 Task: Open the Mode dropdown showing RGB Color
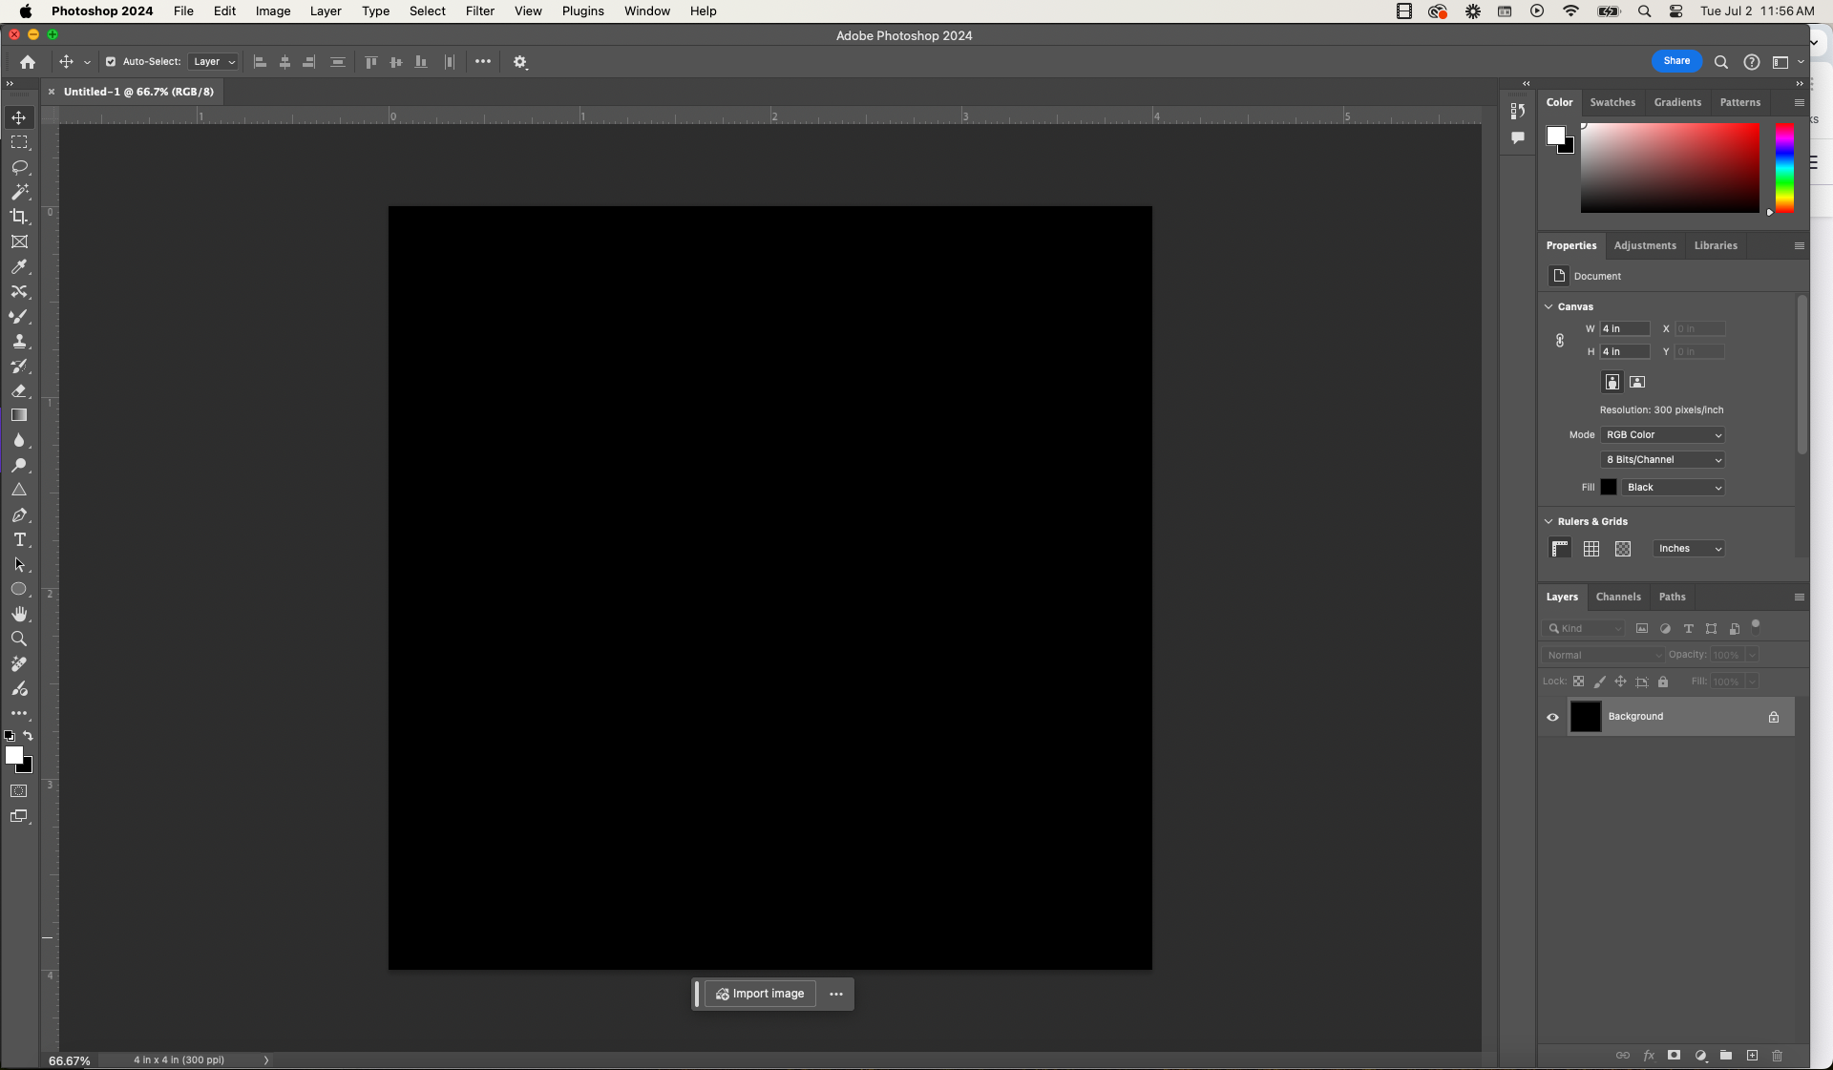tap(1660, 434)
